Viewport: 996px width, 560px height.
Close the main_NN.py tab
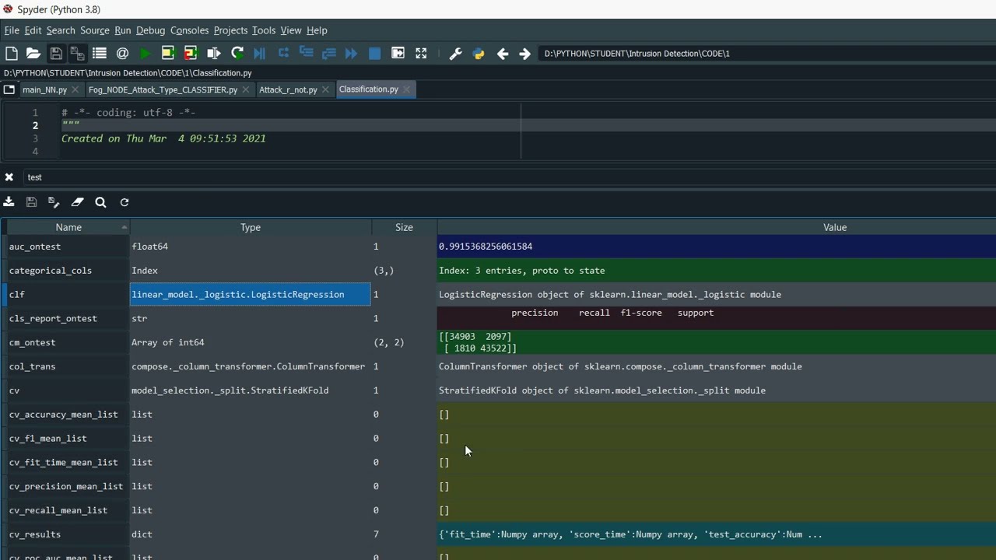click(x=75, y=89)
